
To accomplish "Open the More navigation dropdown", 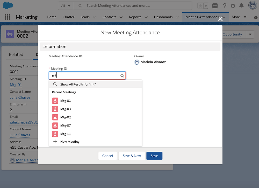I will click(x=239, y=17).
